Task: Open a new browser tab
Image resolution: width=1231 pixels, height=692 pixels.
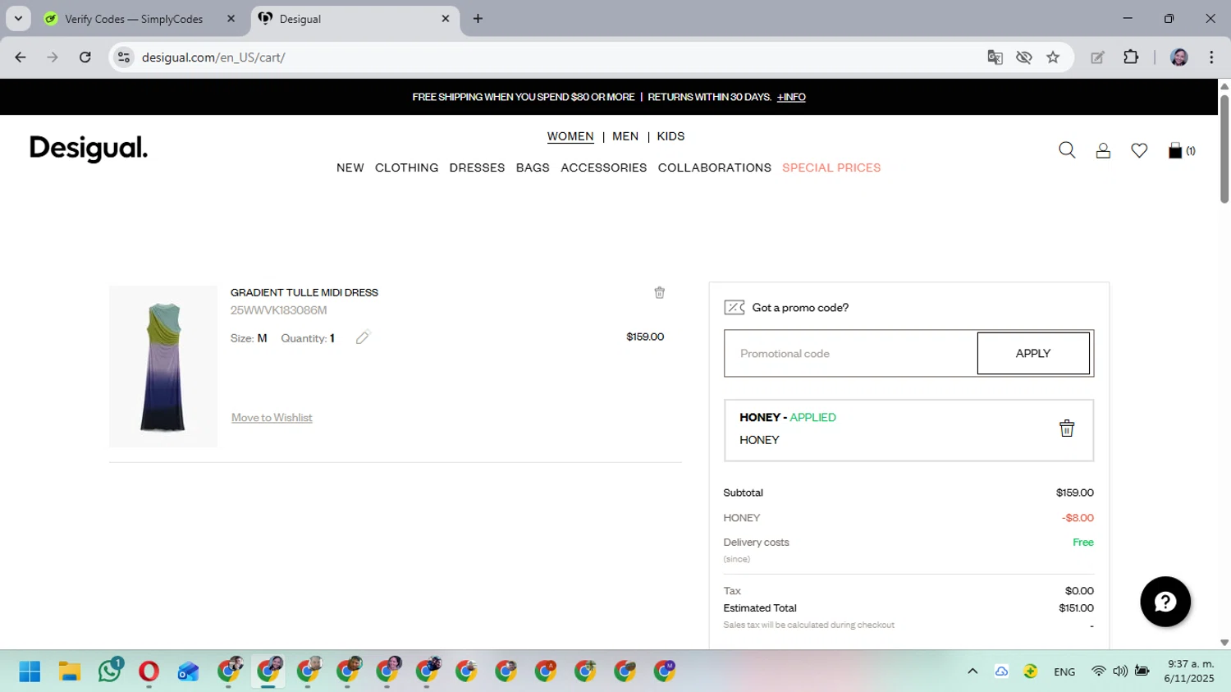Action: tap(478, 19)
